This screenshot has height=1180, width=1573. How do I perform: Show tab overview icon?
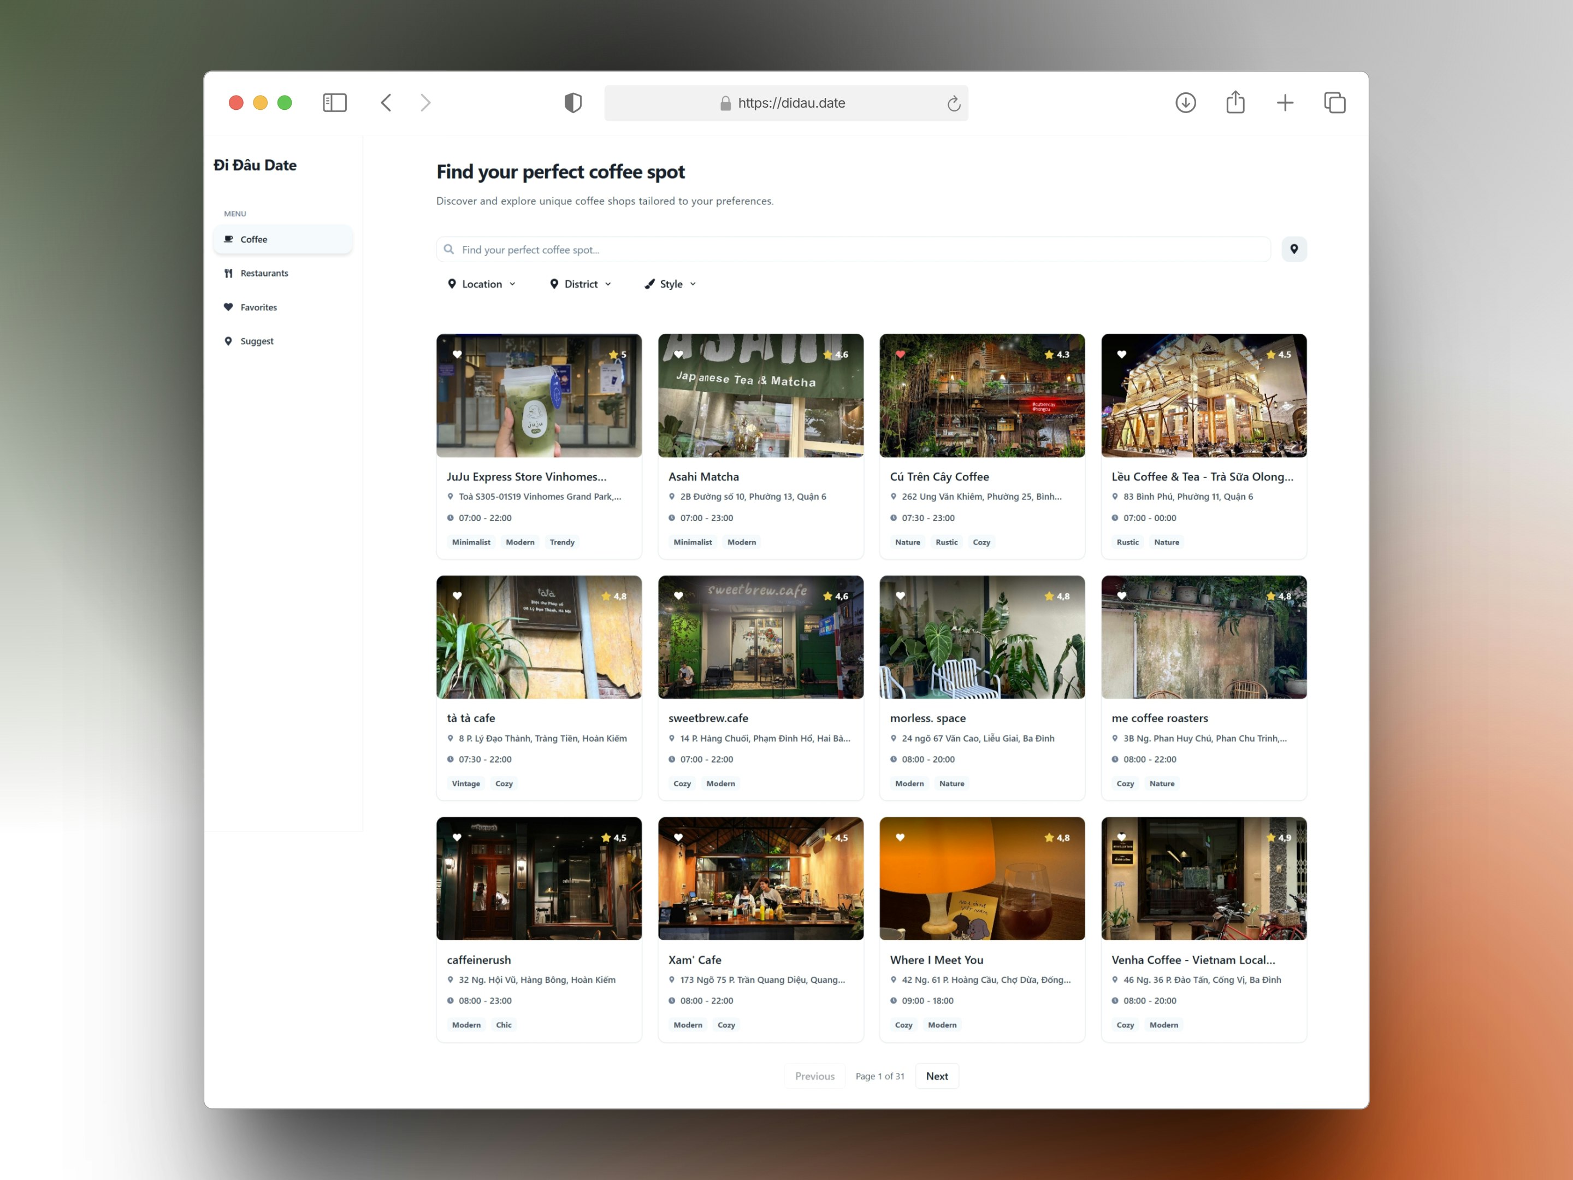coord(1335,102)
